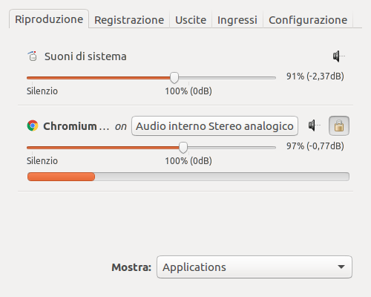The image size is (371, 297).
Task: Click the Chromium slider near its Silenzio end
Action: tap(32, 148)
